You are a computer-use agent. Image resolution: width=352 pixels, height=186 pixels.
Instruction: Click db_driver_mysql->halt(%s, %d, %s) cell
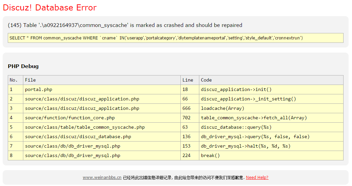271,146
